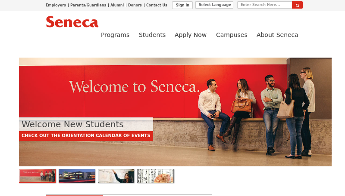Image resolution: width=345 pixels, height=196 pixels.
Task: Select the woman at whiteboard thumbnail
Action: [x=116, y=176]
